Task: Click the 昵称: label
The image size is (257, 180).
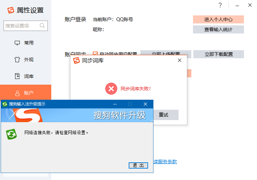Action: coord(98,29)
